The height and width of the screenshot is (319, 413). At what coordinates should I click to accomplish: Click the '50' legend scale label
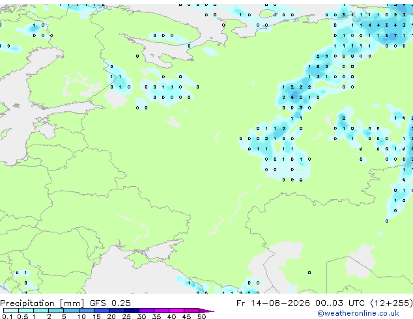point(201,316)
